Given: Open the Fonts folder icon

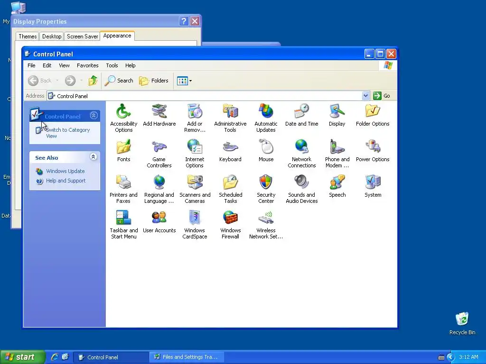Looking at the screenshot, I should coord(124,151).
